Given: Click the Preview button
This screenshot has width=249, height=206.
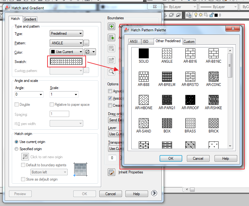Looking at the screenshot, I should point(20,193).
